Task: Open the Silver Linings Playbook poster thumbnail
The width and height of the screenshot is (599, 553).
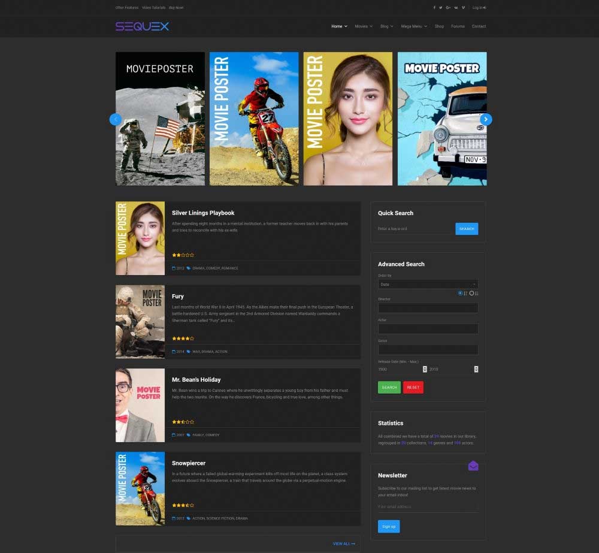Action: 140,238
